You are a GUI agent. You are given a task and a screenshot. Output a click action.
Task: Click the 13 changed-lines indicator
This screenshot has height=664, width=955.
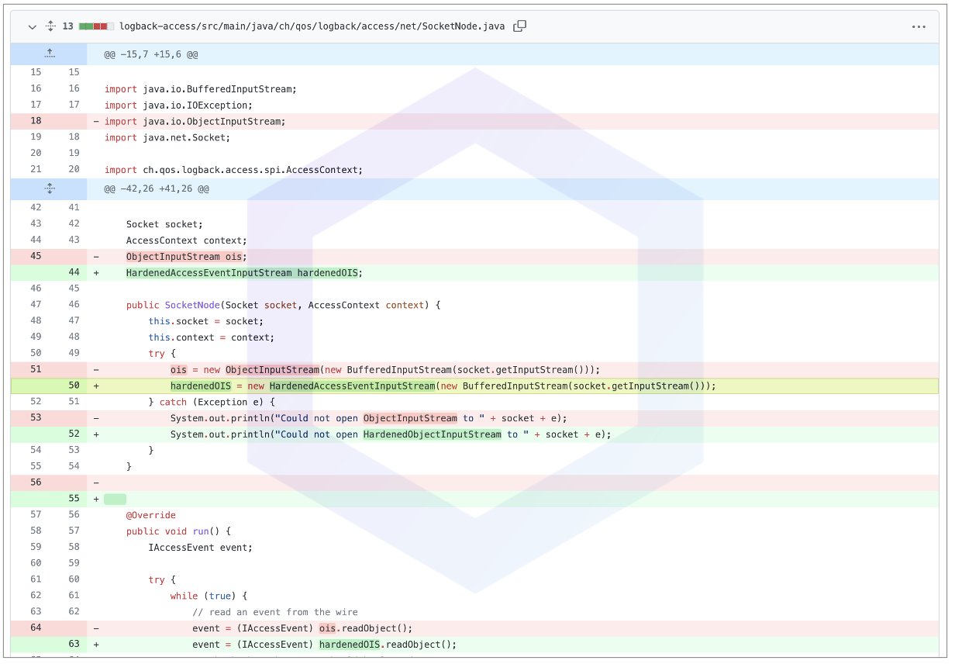(67, 26)
